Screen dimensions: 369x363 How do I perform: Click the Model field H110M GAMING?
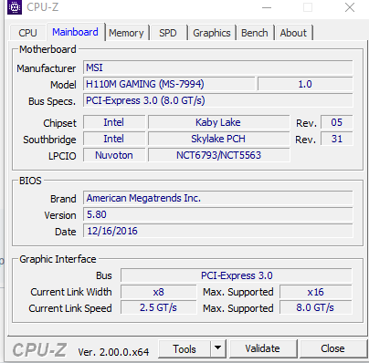point(169,84)
